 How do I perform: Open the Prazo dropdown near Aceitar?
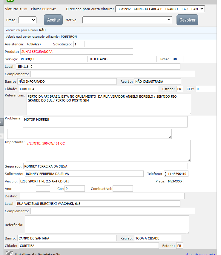pyautogui.click(x=27, y=20)
